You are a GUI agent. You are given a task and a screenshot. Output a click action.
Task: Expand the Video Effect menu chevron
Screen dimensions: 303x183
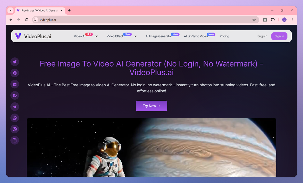click(x=135, y=36)
